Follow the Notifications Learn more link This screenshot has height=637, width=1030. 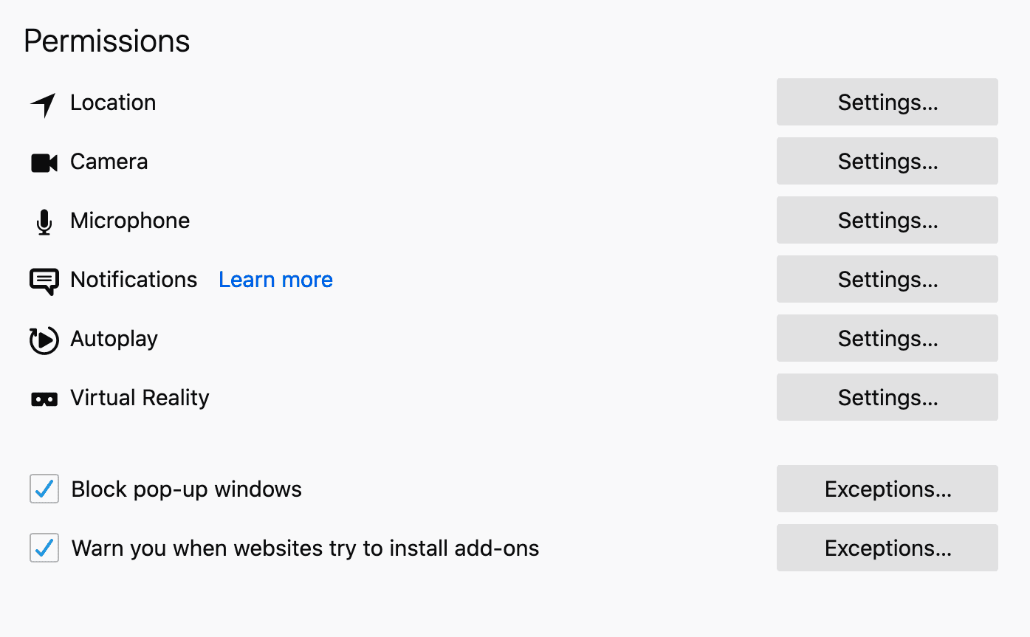click(275, 280)
